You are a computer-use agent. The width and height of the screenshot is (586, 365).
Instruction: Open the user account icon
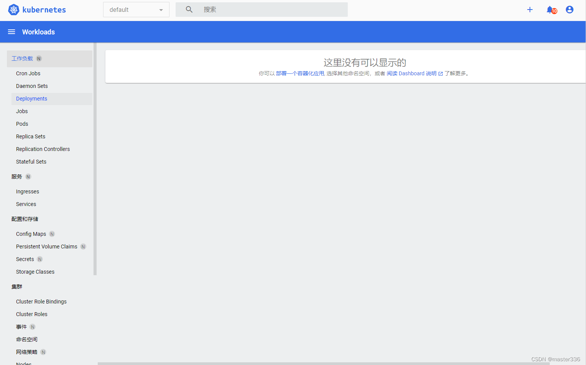pos(570,10)
